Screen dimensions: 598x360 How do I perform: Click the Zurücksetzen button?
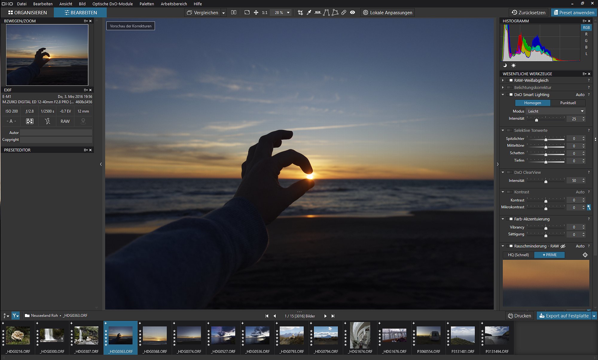tap(529, 13)
